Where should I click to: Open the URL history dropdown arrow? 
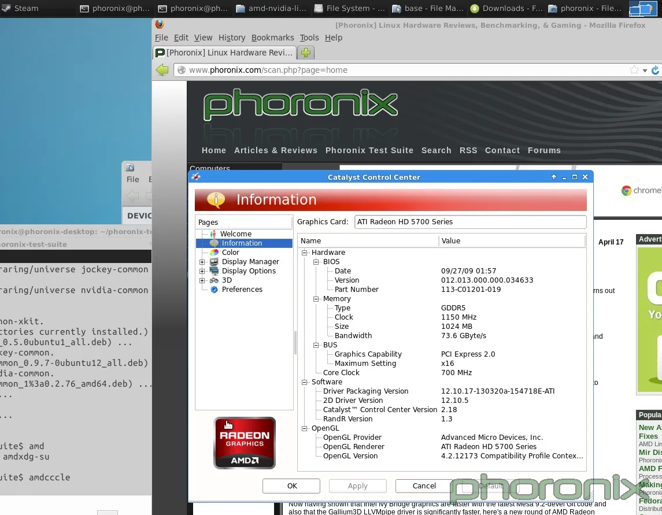[x=645, y=71]
